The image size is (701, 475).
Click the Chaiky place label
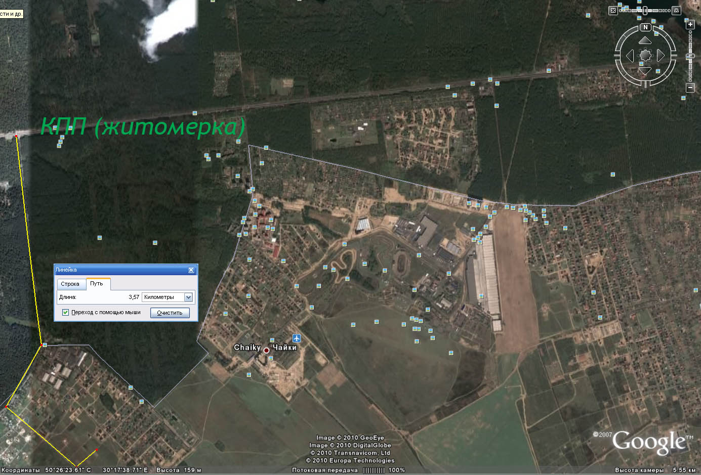tap(248, 348)
